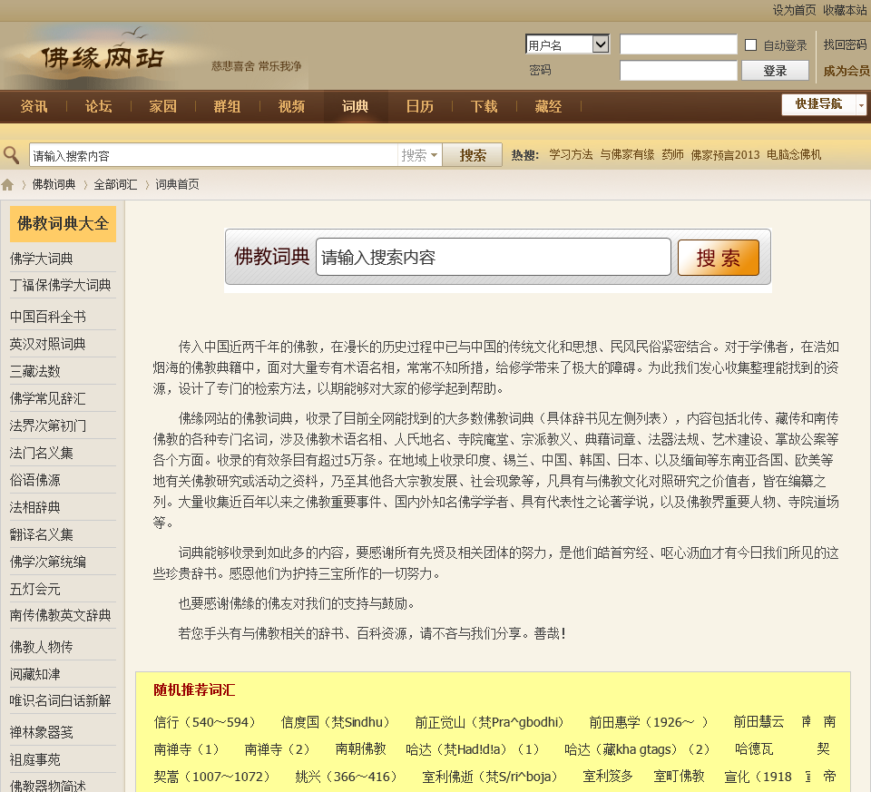Open 中国百科全书 in sidebar

[x=48, y=317]
